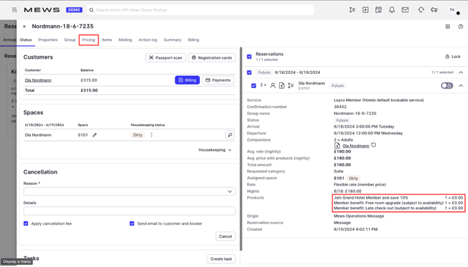Viewport: 468px width, 267px height.
Task: Click the help question mark icon
Action: click(460, 26)
